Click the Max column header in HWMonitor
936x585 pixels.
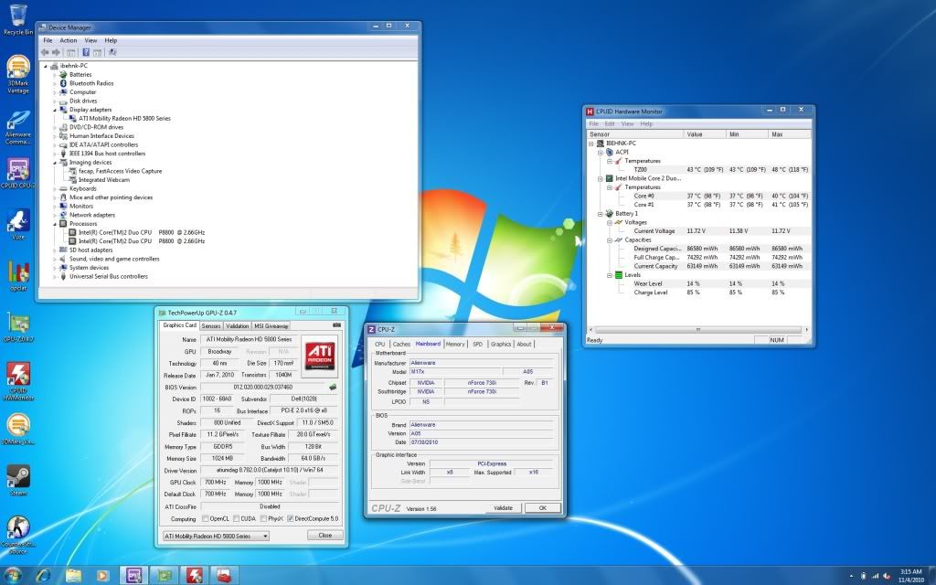tap(789, 134)
